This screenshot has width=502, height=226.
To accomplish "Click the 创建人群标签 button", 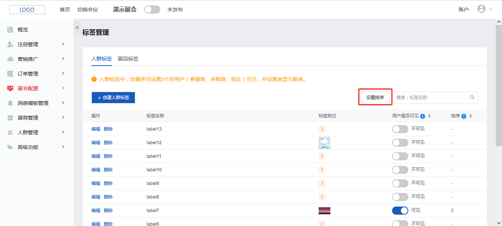I will 113,98.
